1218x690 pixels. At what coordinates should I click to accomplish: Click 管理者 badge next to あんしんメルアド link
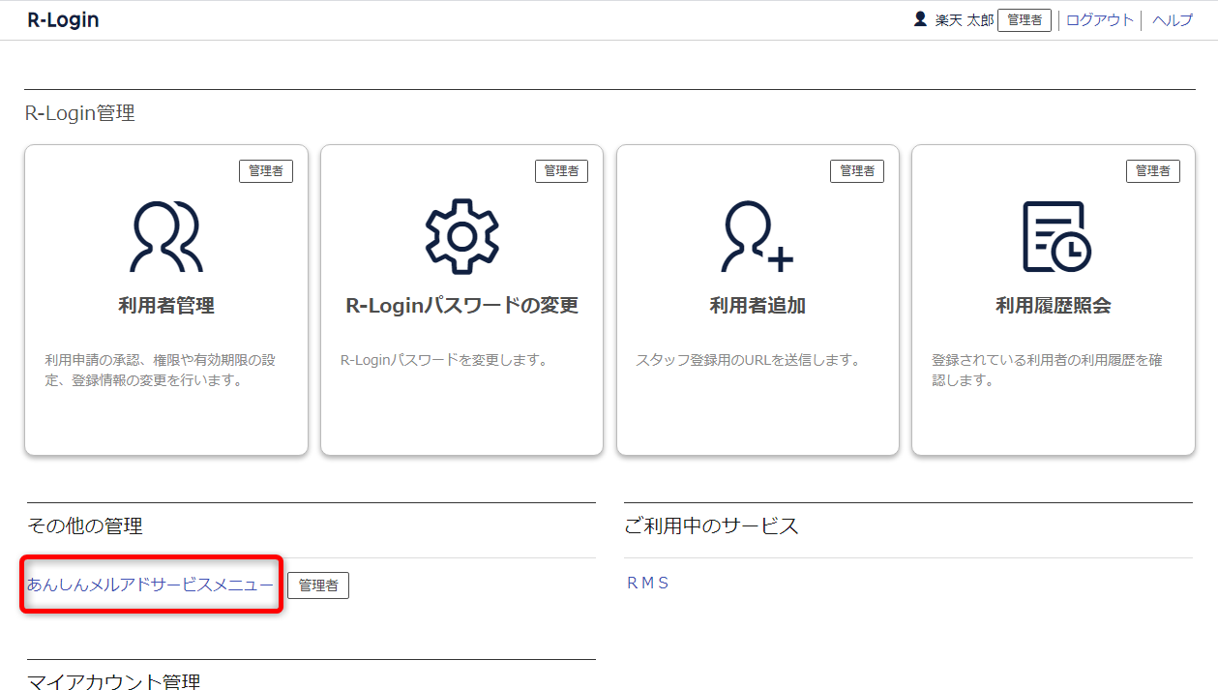[318, 585]
